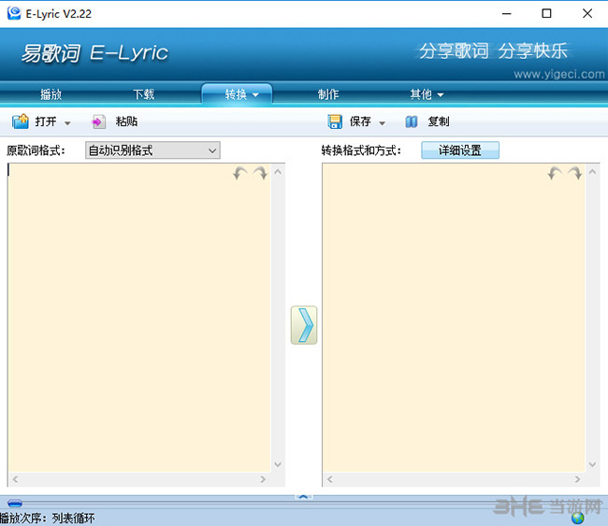Click the right pane horizontal scroll-left arrow
Screen dimensions: 608x526
pyautogui.click(x=329, y=479)
